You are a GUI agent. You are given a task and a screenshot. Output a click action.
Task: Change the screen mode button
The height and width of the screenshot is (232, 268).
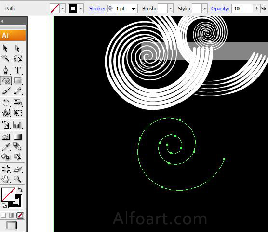(12, 225)
